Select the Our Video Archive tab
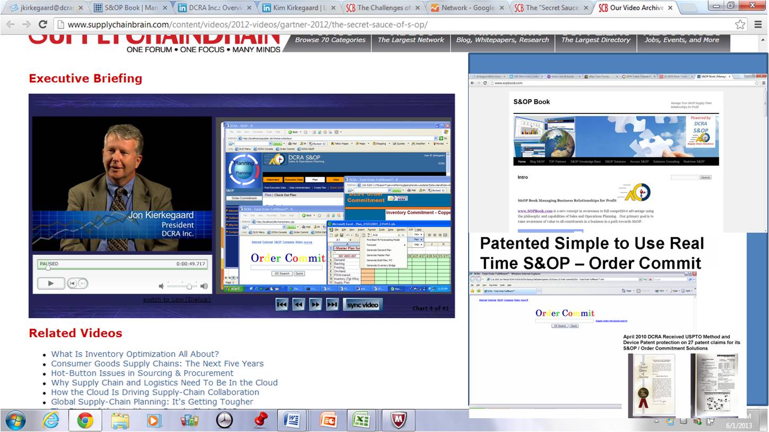Screen dimensions: 769x432 pos(636,8)
